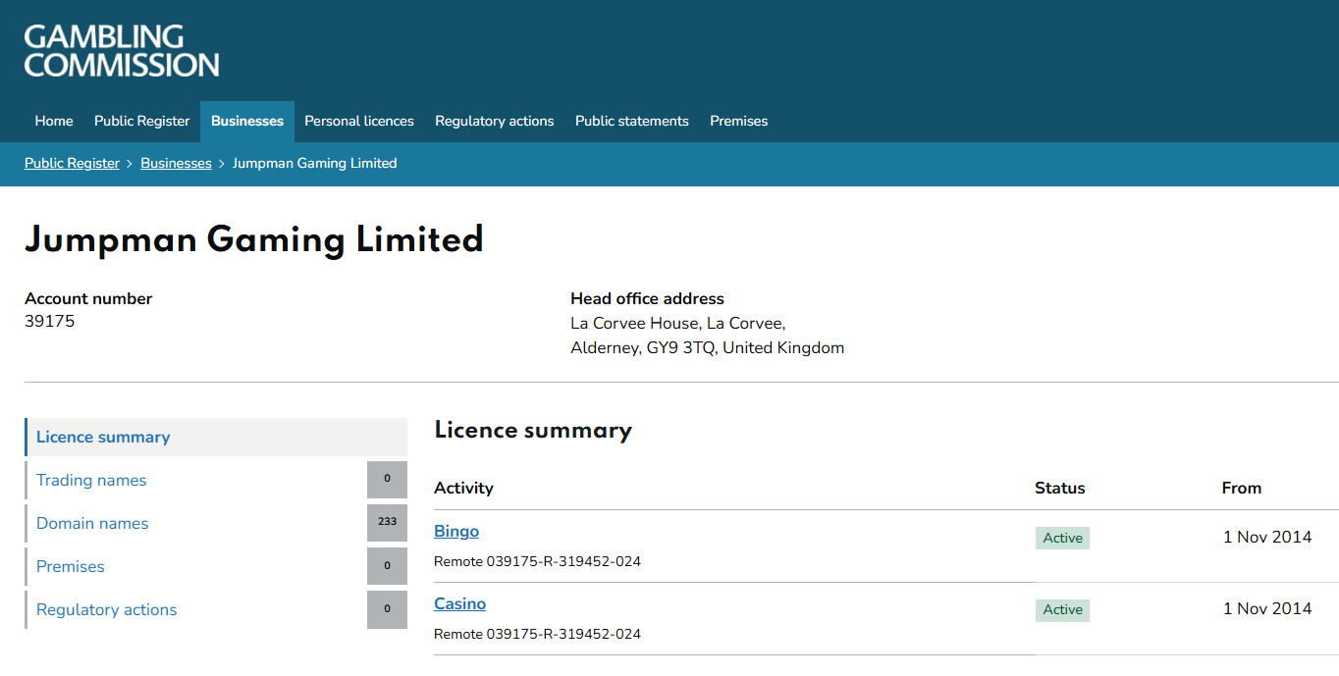
Task: Click the address line 'La Corvee House, La Corvee,'
Action: click(677, 324)
